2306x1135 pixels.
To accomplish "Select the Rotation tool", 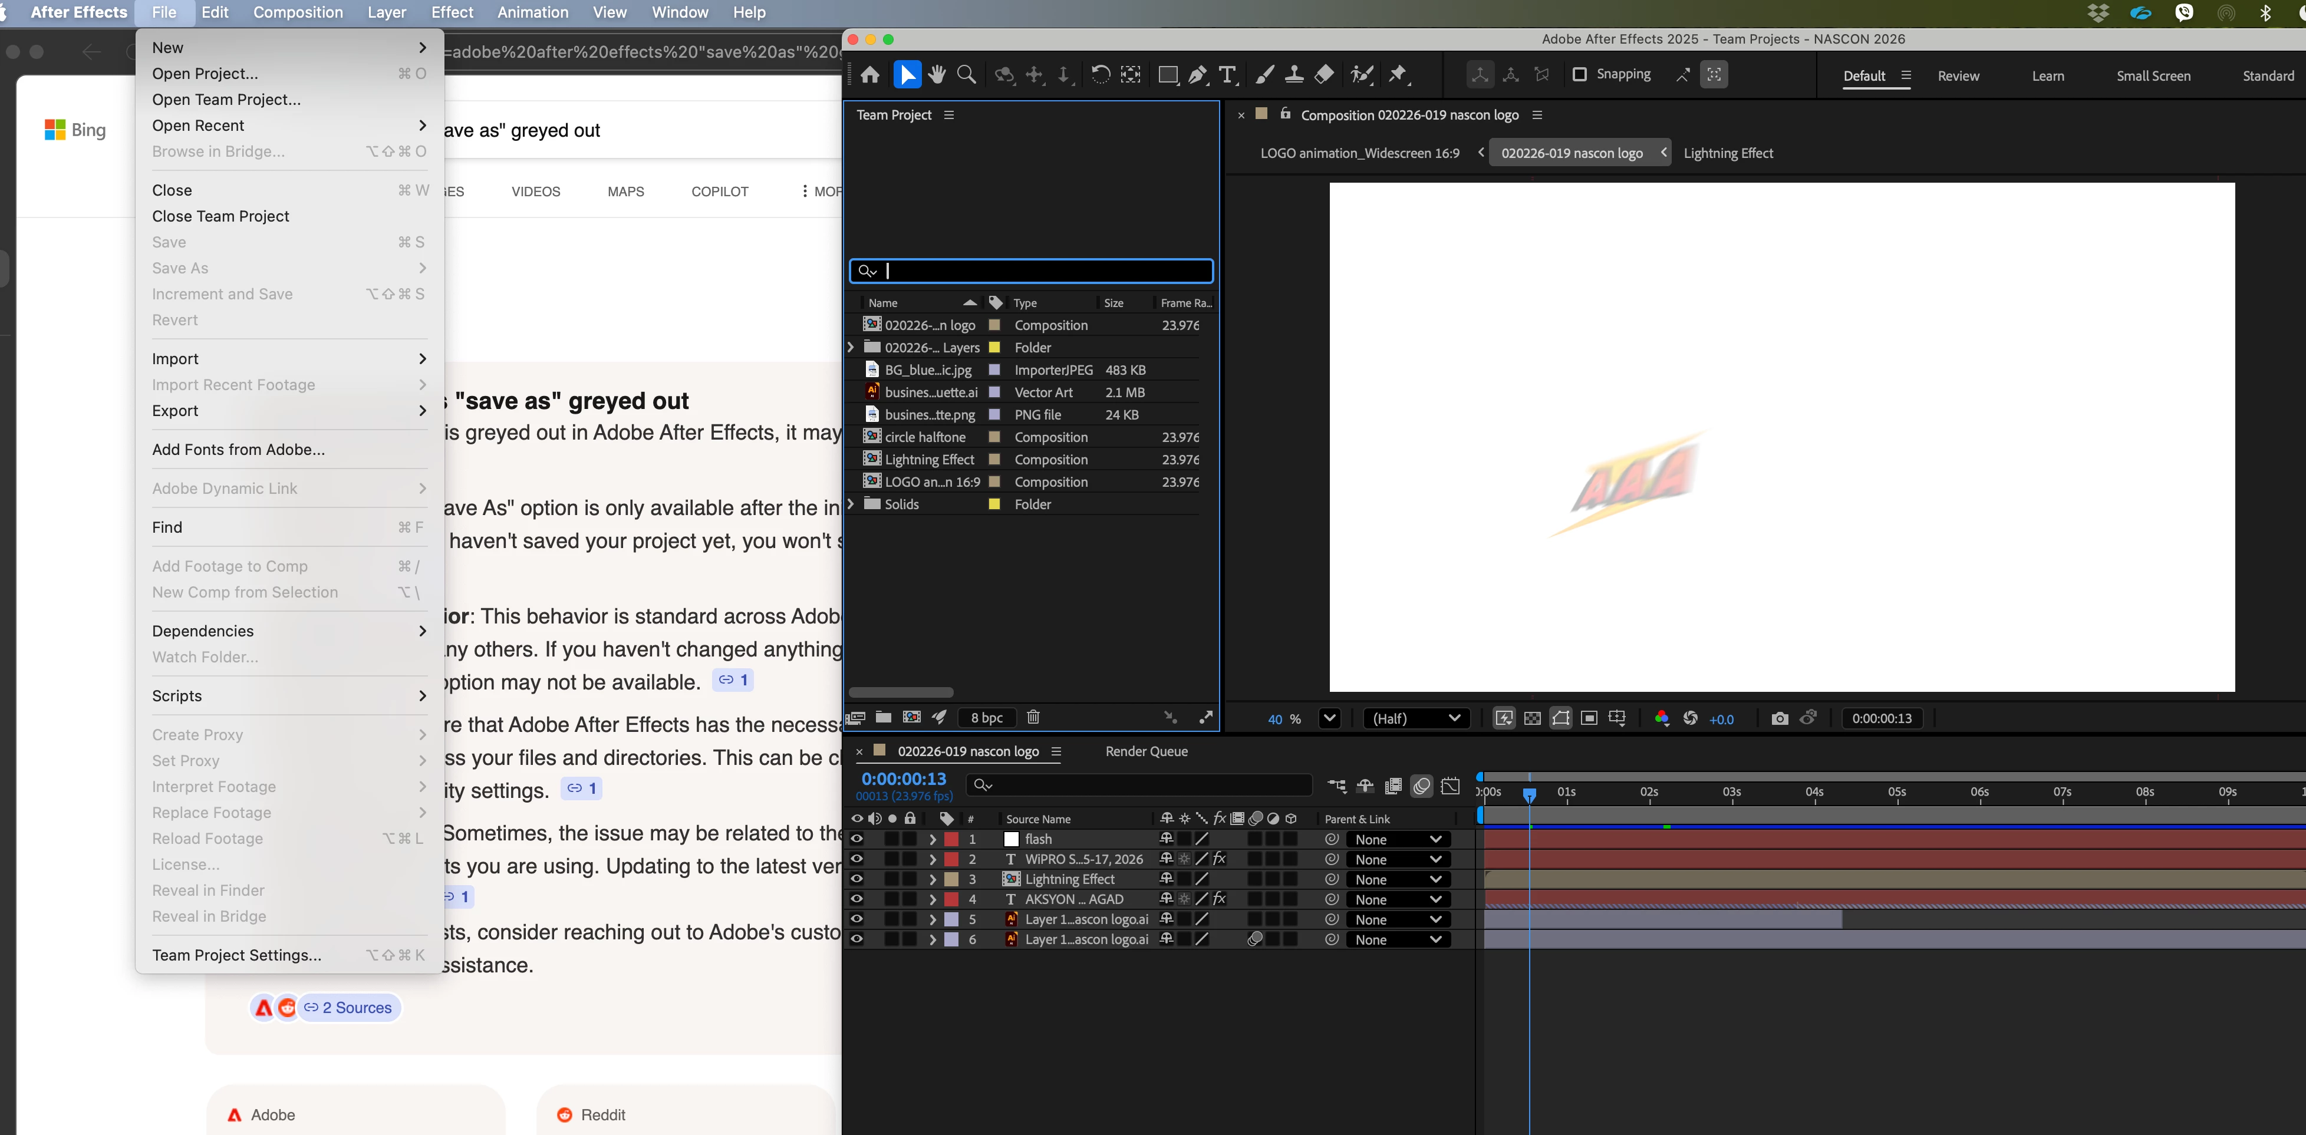I will [1100, 75].
